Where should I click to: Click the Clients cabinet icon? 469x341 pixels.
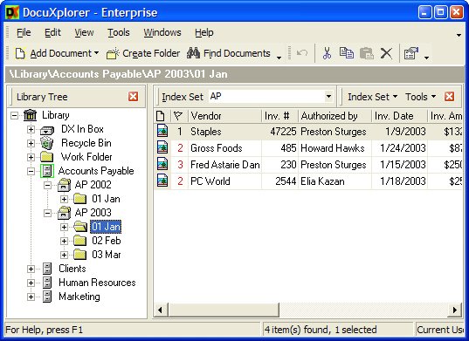pos(47,269)
